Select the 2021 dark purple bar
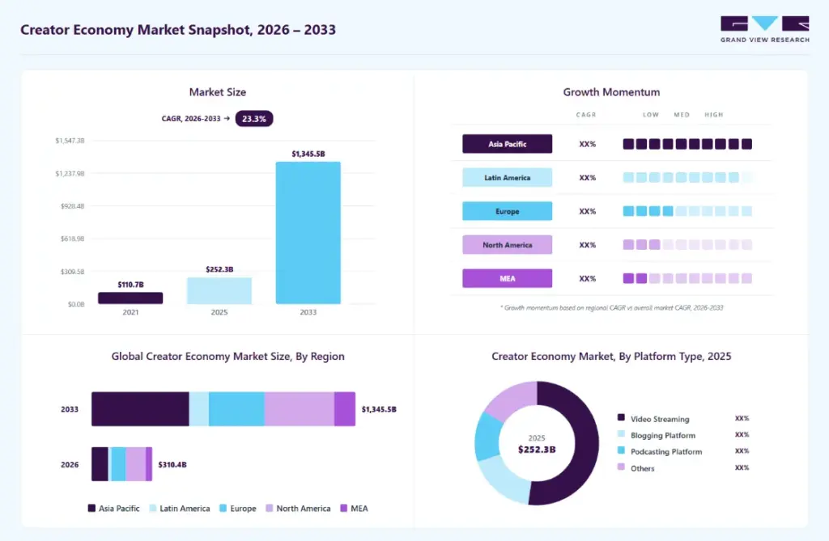 pos(130,298)
